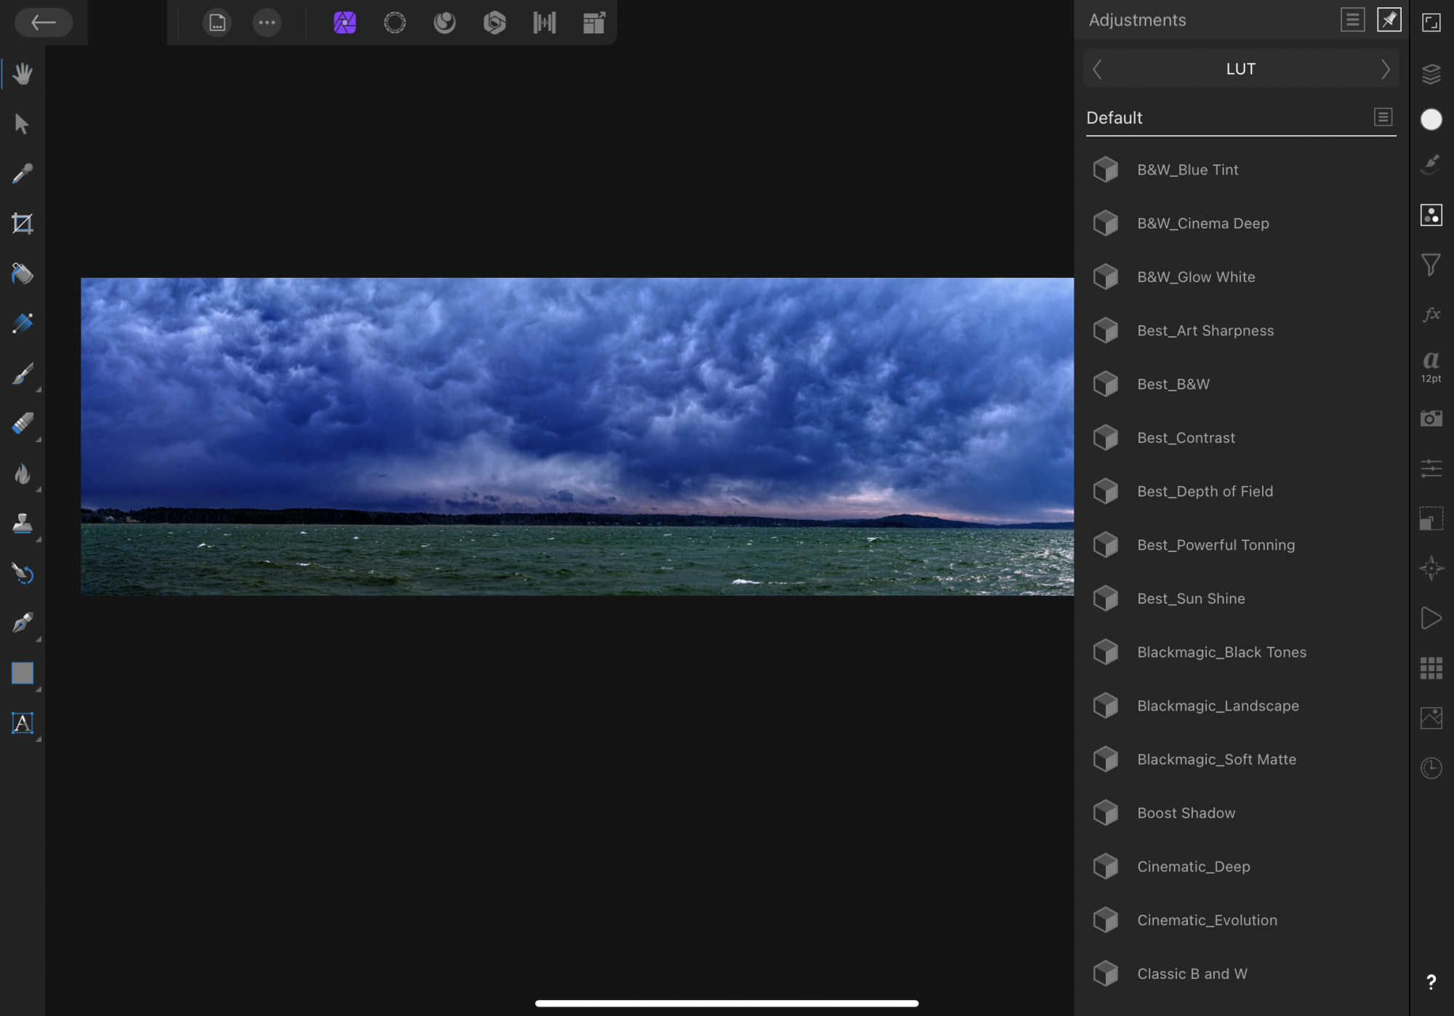1454x1016 pixels.
Task: Apply the Classic B and W preset
Action: (x=1240, y=974)
